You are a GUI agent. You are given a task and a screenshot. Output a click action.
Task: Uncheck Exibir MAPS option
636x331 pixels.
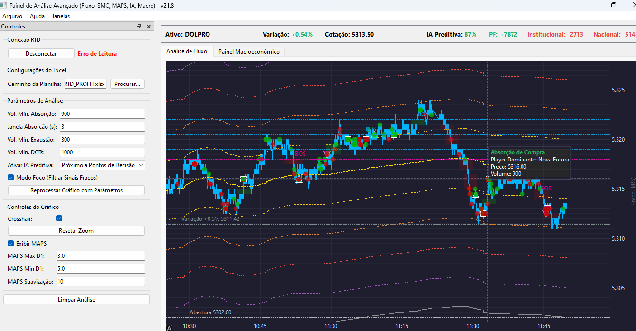[11, 243]
